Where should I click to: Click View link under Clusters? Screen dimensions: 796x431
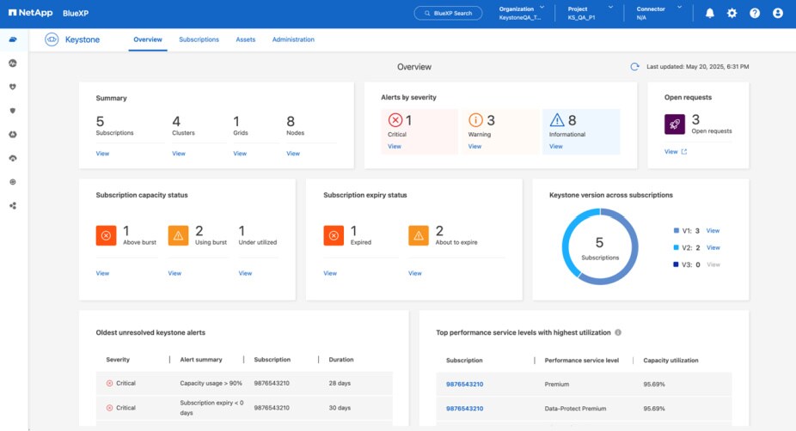click(179, 154)
